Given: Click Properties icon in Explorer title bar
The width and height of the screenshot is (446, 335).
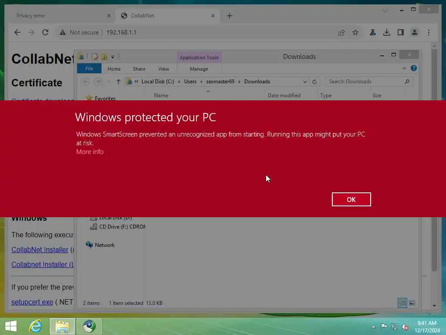Looking at the screenshot, I should [x=95, y=57].
